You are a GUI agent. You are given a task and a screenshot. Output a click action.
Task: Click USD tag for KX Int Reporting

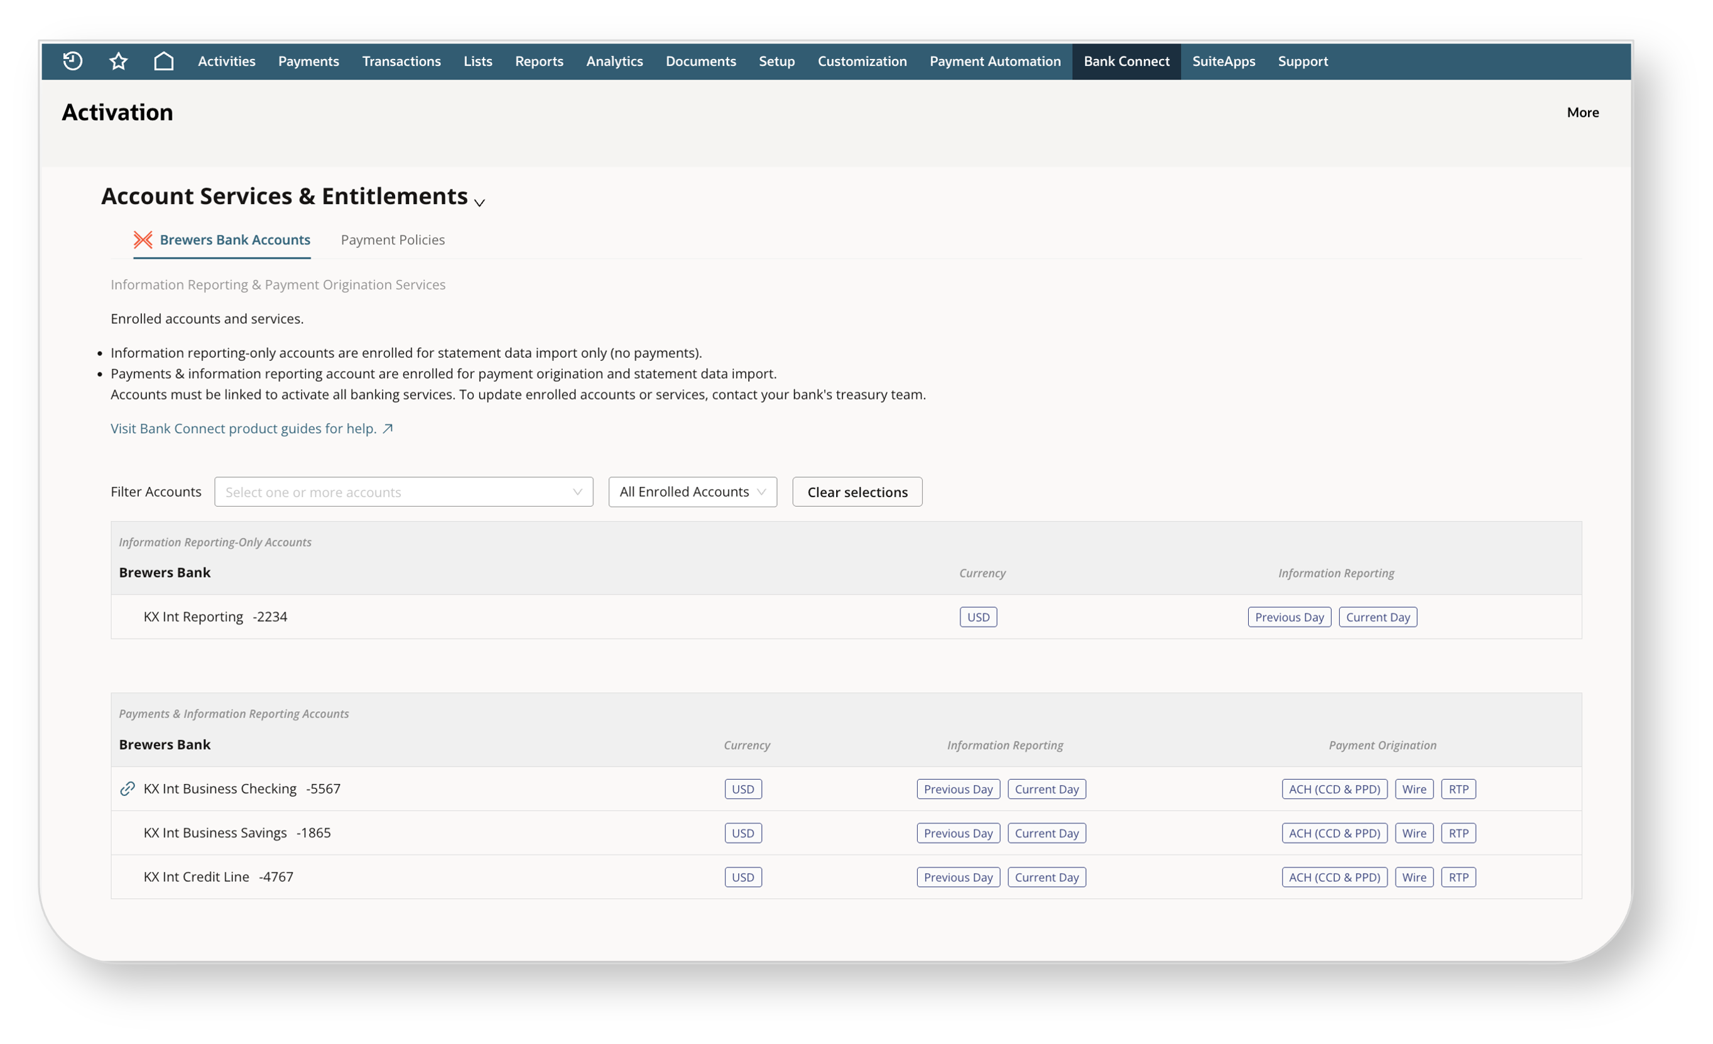pyautogui.click(x=979, y=618)
